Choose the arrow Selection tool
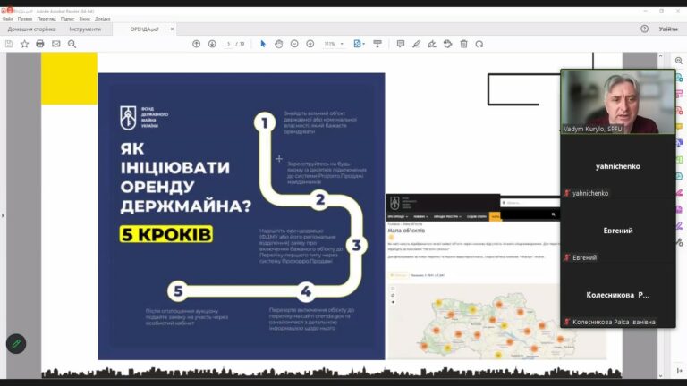 [263, 44]
